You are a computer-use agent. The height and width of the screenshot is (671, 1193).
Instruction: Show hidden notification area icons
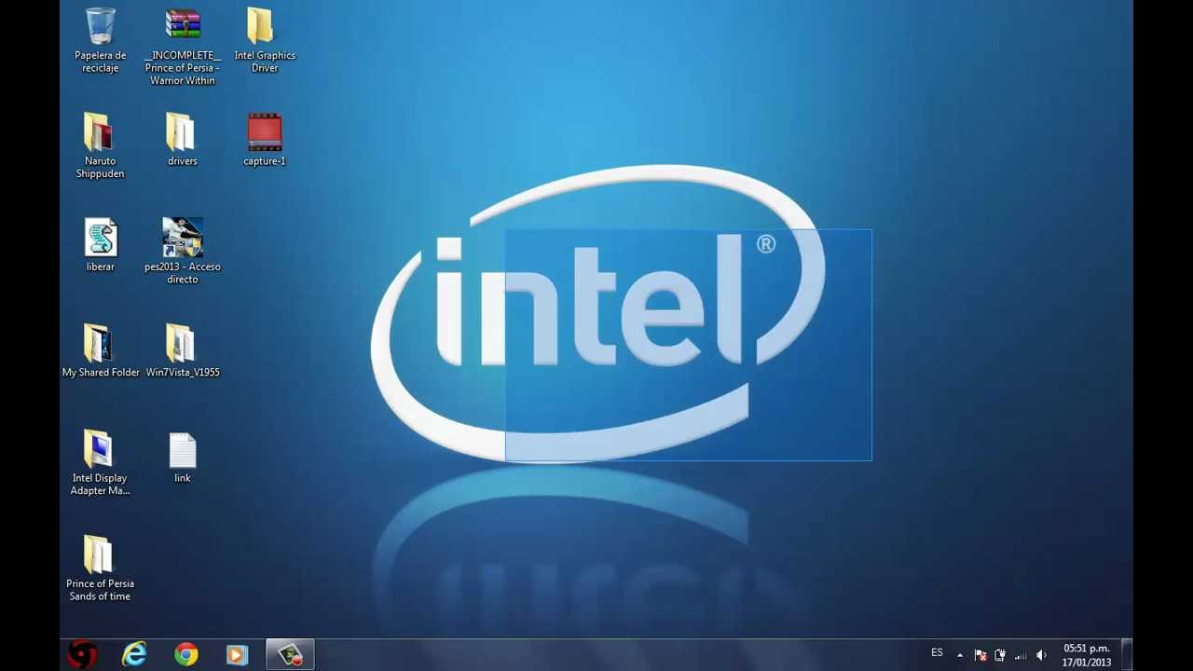tap(960, 655)
